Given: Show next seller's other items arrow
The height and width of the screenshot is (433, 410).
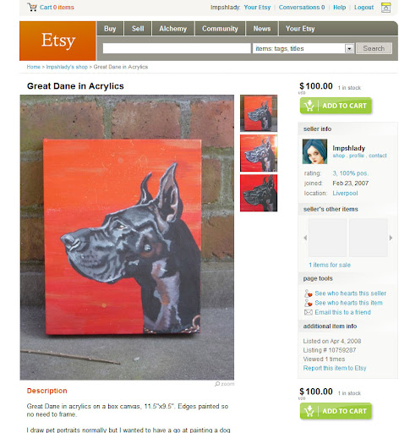Looking at the screenshot, I should tap(391, 238).
